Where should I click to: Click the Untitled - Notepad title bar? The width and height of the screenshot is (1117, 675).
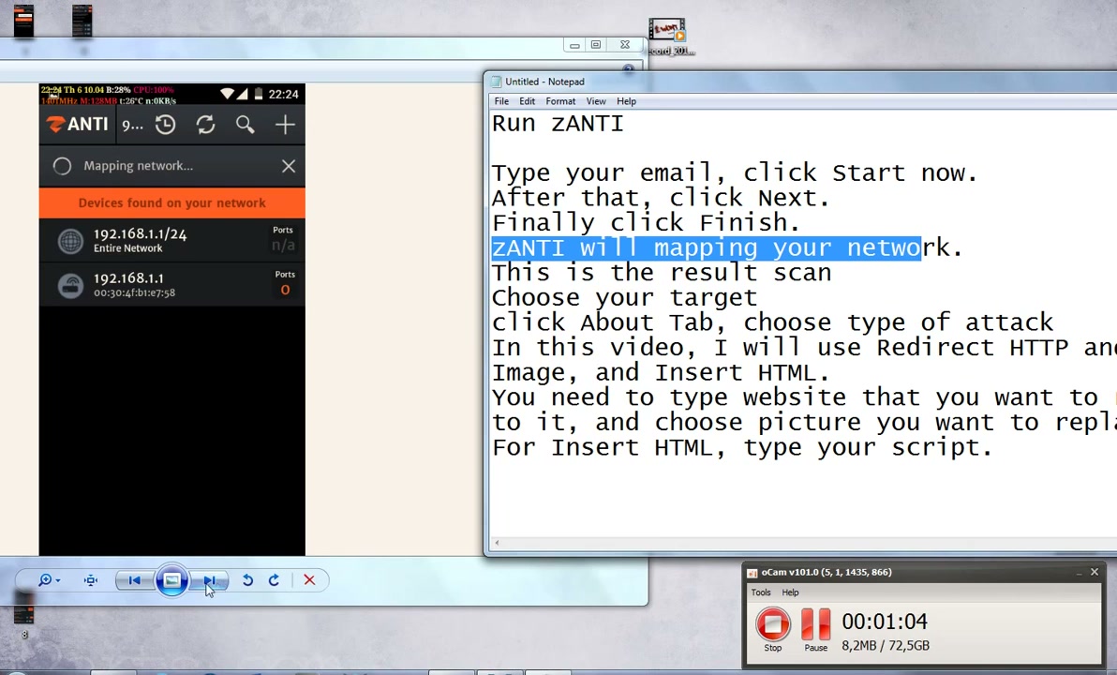pyautogui.click(x=800, y=82)
